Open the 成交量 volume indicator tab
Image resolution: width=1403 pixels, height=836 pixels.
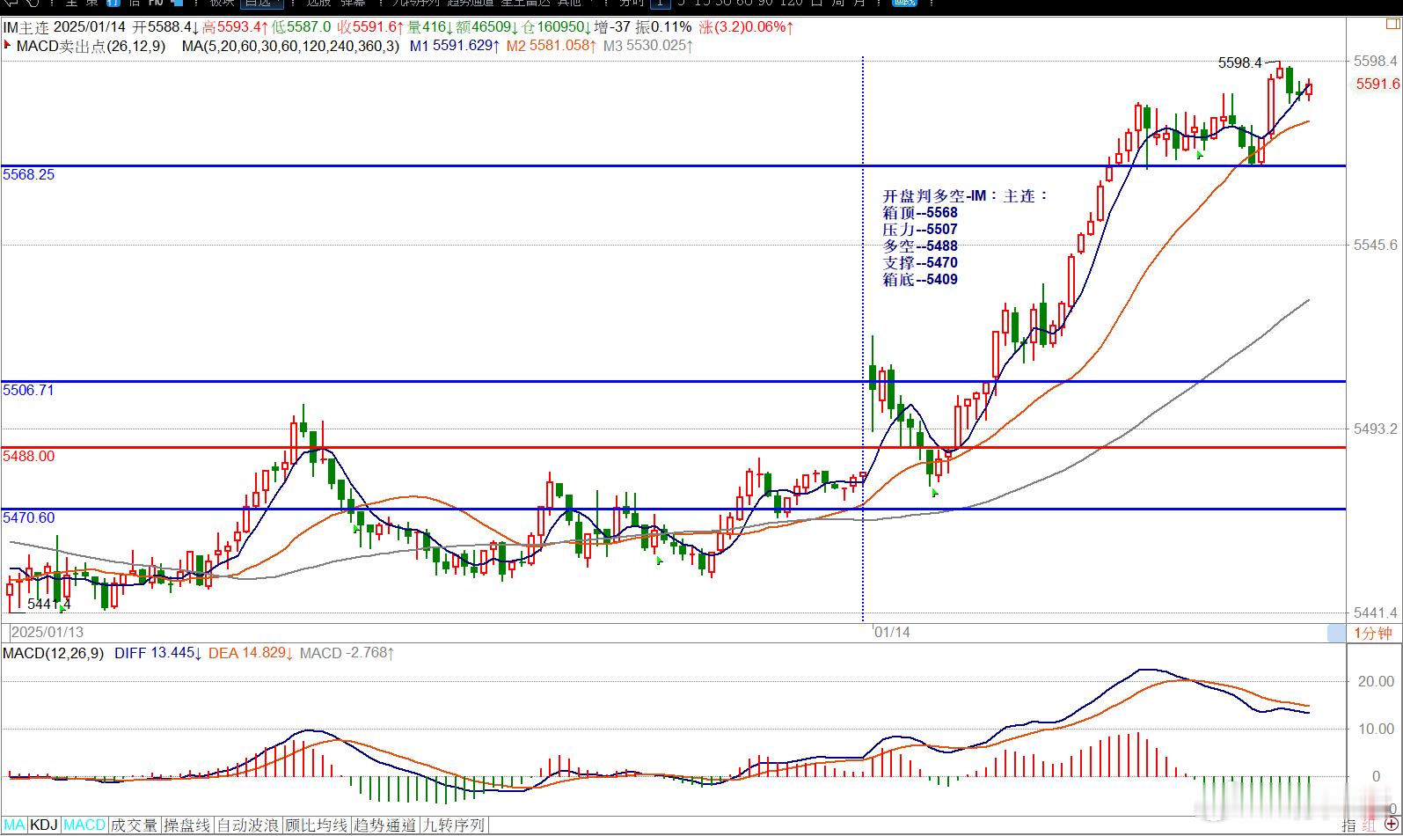(134, 825)
